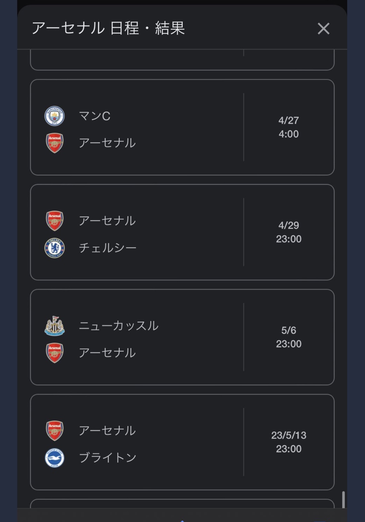Screen dimensions: 365x522
Task: Select the 4/27 4:00 match time
Action: [x=289, y=127]
